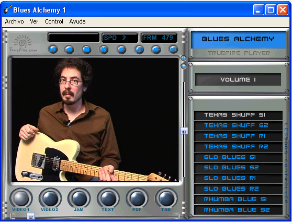Screen dimensions: 292x222
Task: Open lesson SLO BLUES S1
Action: tap(238, 157)
